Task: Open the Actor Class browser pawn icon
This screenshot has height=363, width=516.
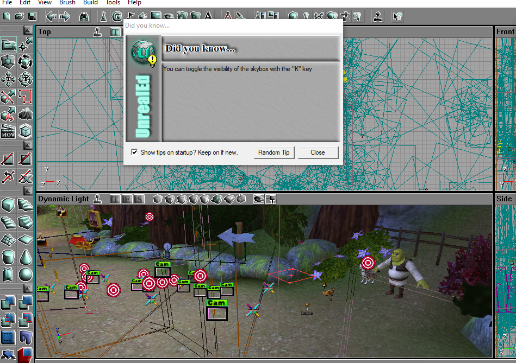Action: (103, 16)
